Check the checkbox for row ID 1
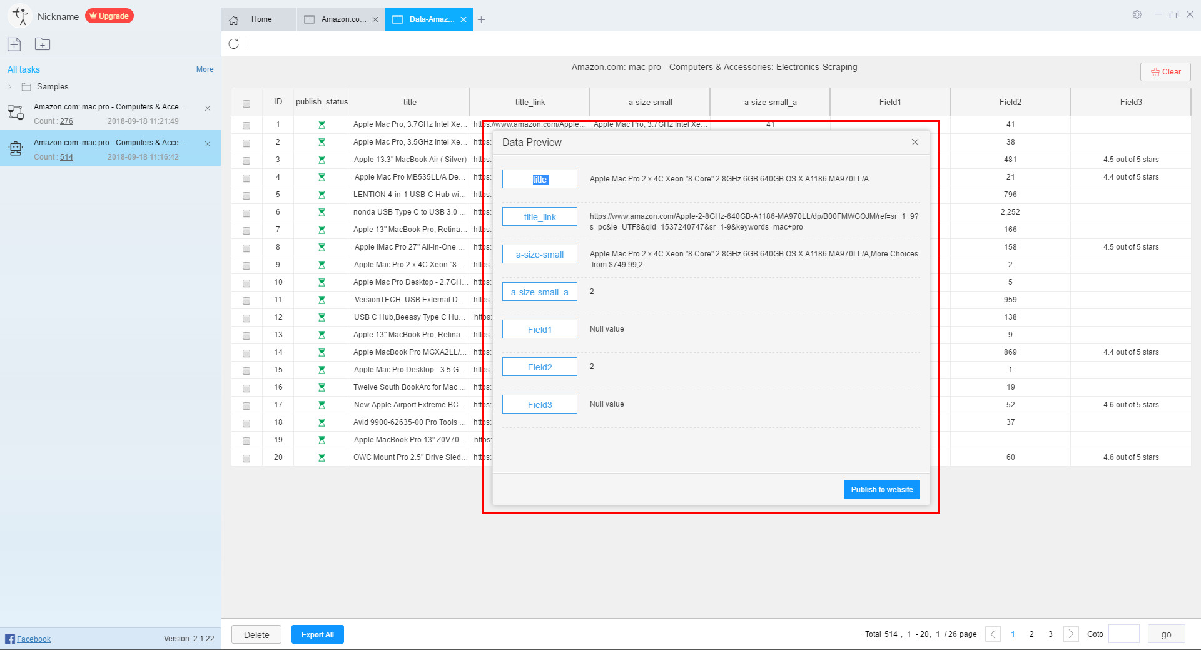Image resolution: width=1201 pixels, height=650 pixels. 246,126
